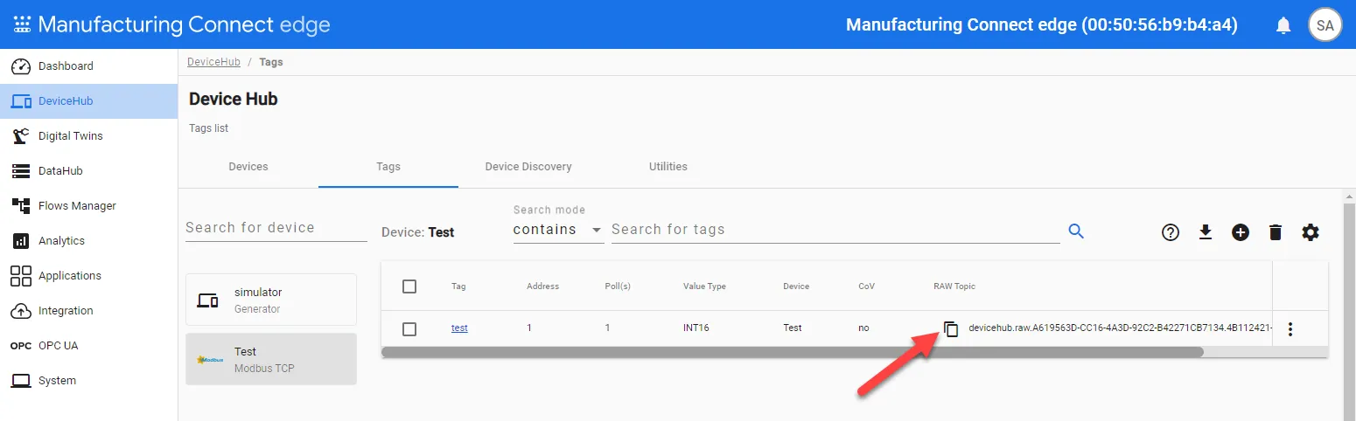Open the tags settings gear icon
The image size is (1356, 421).
coord(1311,232)
